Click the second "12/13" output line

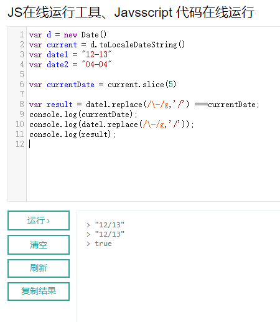pos(110,234)
